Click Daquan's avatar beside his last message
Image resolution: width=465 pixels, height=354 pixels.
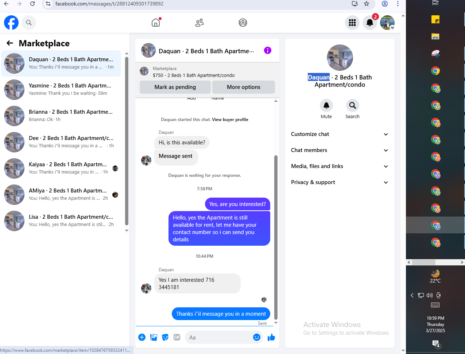(146, 288)
